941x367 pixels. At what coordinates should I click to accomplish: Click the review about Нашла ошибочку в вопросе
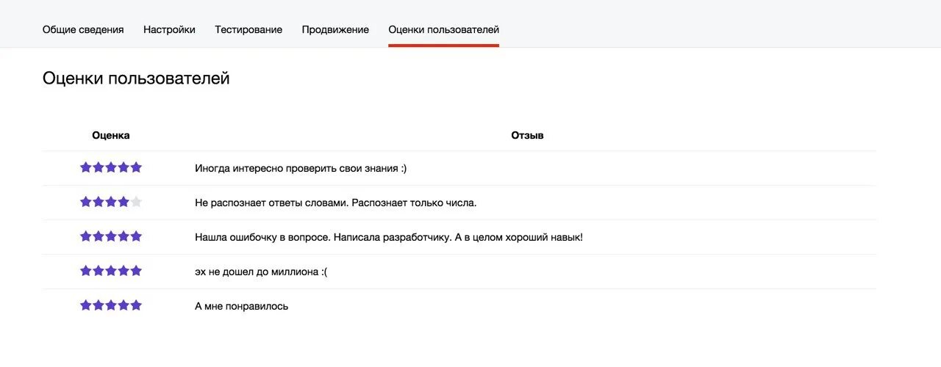[x=389, y=237]
